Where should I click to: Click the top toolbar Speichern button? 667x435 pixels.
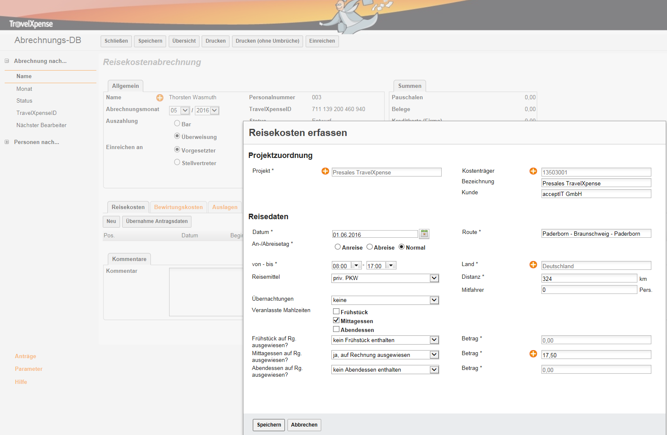150,41
